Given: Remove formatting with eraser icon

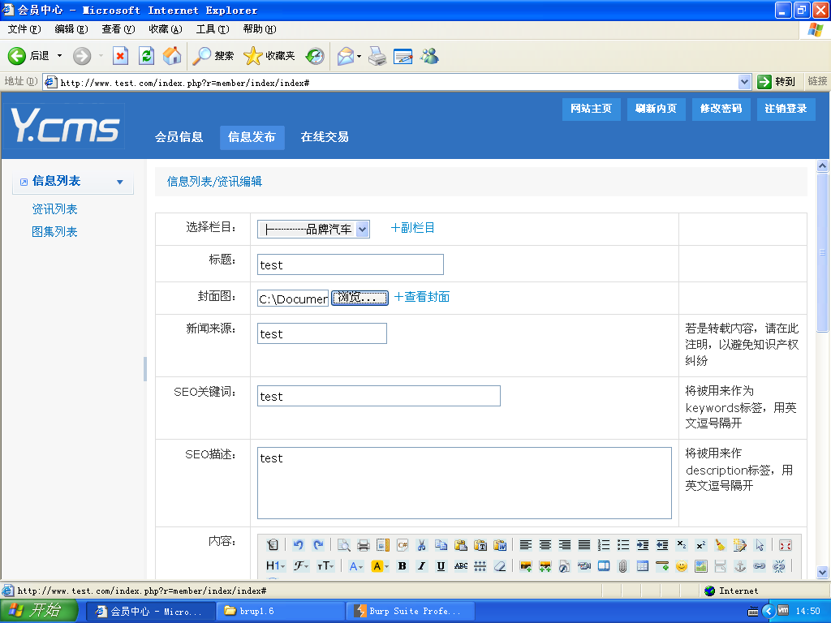Looking at the screenshot, I should tap(500, 565).
